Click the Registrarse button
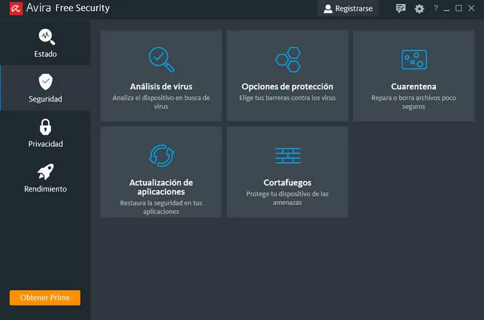Image resolution: width=484 pixels, height=320 pixels. [x=348, y=9]
